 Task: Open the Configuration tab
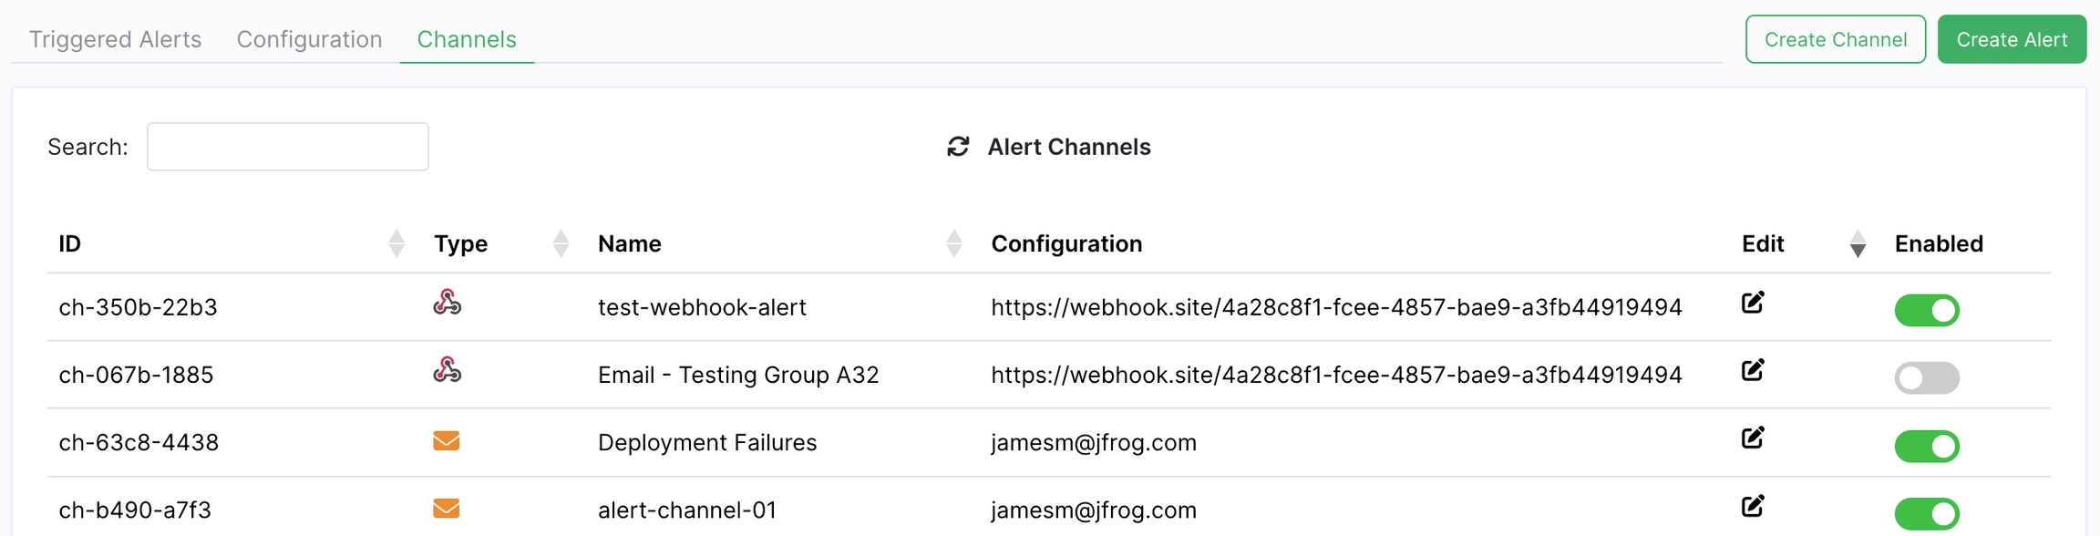(x=309, y=39)
